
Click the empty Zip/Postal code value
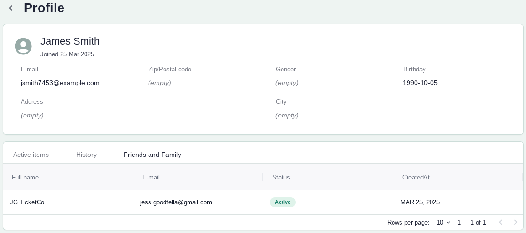tap(159, 83)
